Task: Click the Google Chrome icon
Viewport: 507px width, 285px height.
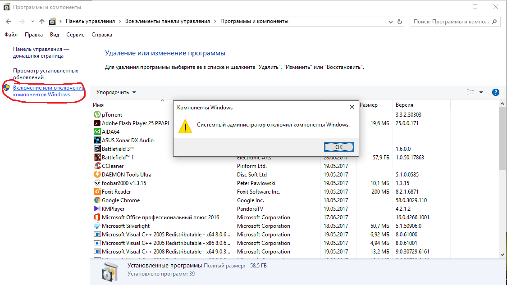Action: (97, 200)
